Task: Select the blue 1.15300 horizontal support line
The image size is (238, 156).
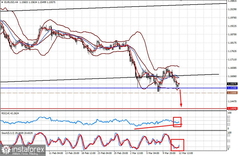Action: 113,88
